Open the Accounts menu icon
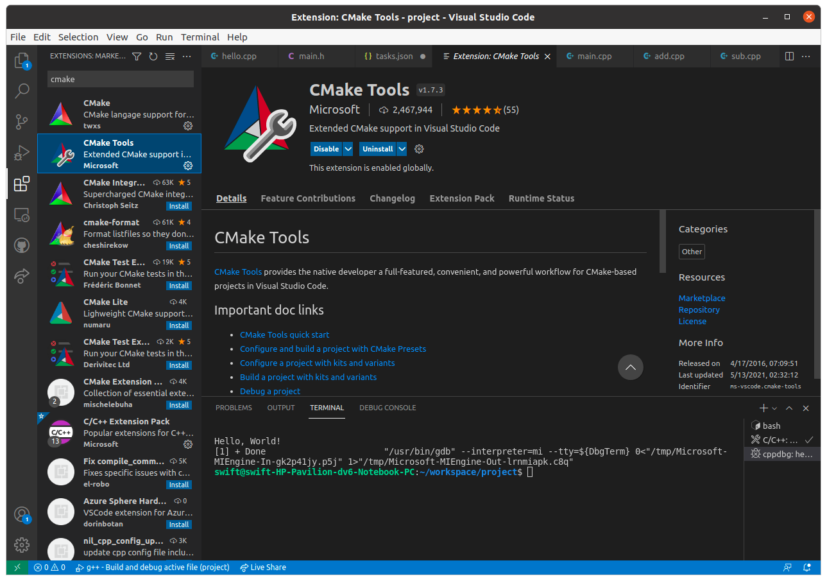Viewport: 827px width, 581px height. pyautogui.click(x=22, y=515)
